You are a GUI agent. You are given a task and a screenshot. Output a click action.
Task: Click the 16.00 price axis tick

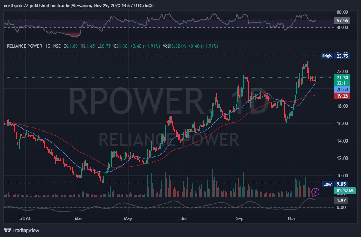coord(342,124)
